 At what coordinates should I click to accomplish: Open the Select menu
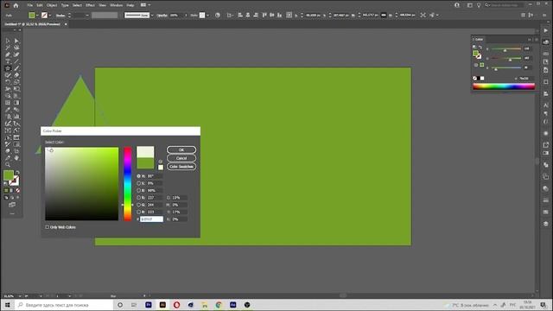[x=77, y=5]
